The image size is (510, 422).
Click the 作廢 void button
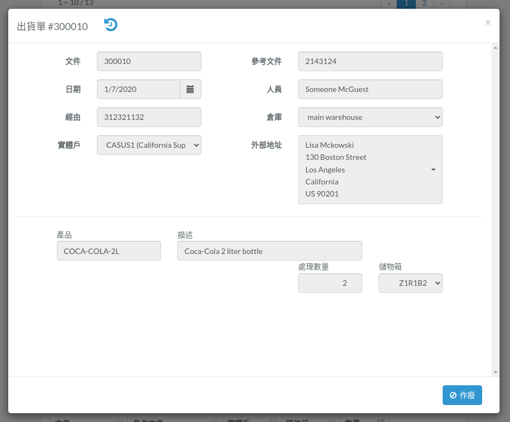click(462, 395)
